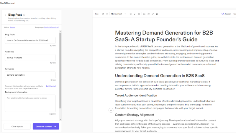Screen dimensions: 236x133
Task: Open the Normal text style dropdown
Action: pyautogui.click(x=118, y=14)
